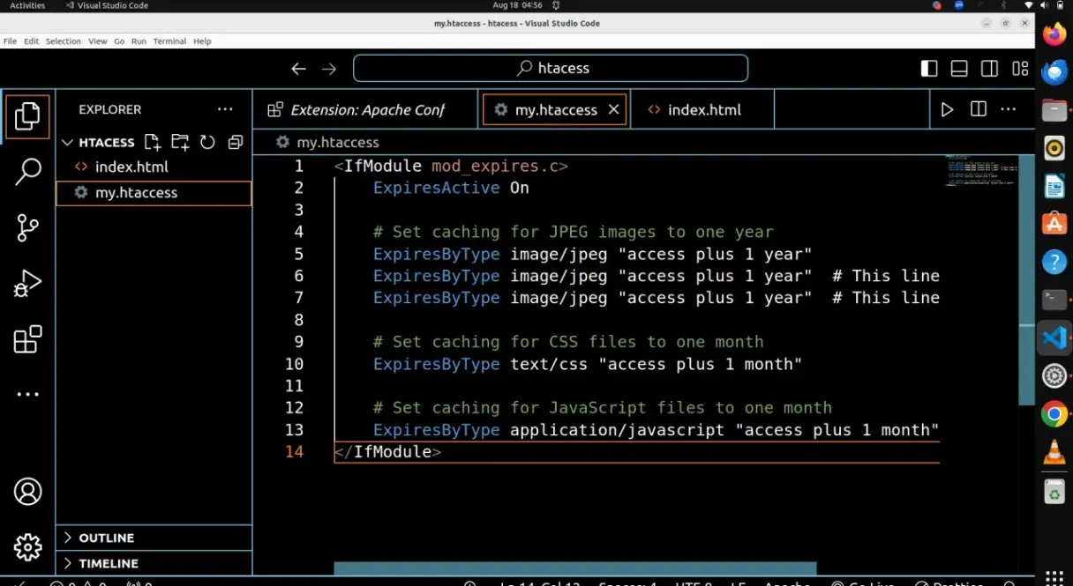Open the Source Control view
The width and height of the screenshot is (1073, 586).
click(27, 227)
